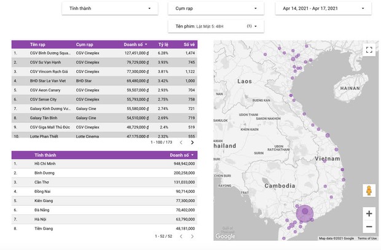Viewport: 381px width, 250px height.
Task: Select Đồng Nai province row
Action: [x=104, y=192]
